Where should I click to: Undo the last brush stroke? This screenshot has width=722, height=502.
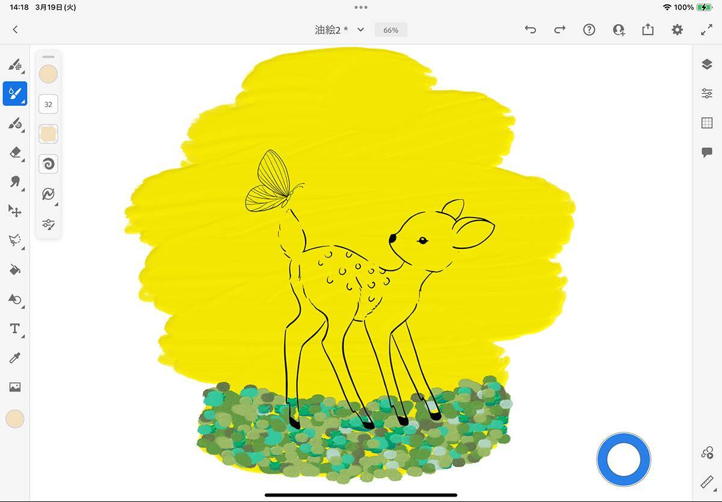click(530, 30)
